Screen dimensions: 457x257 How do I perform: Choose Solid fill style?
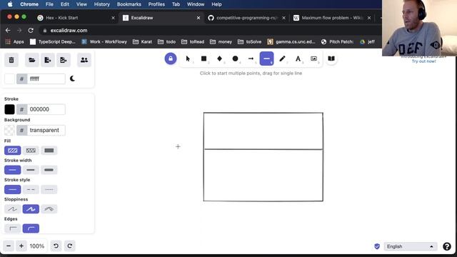[x=49, y=151]
